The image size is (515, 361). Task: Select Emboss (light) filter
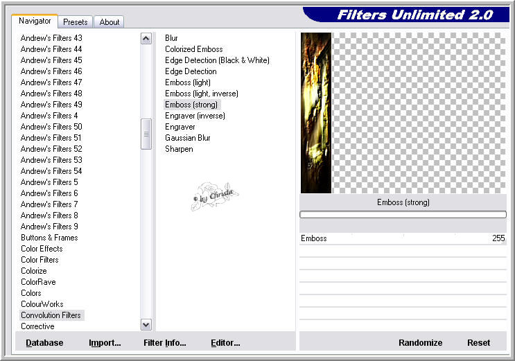point(188,82)
